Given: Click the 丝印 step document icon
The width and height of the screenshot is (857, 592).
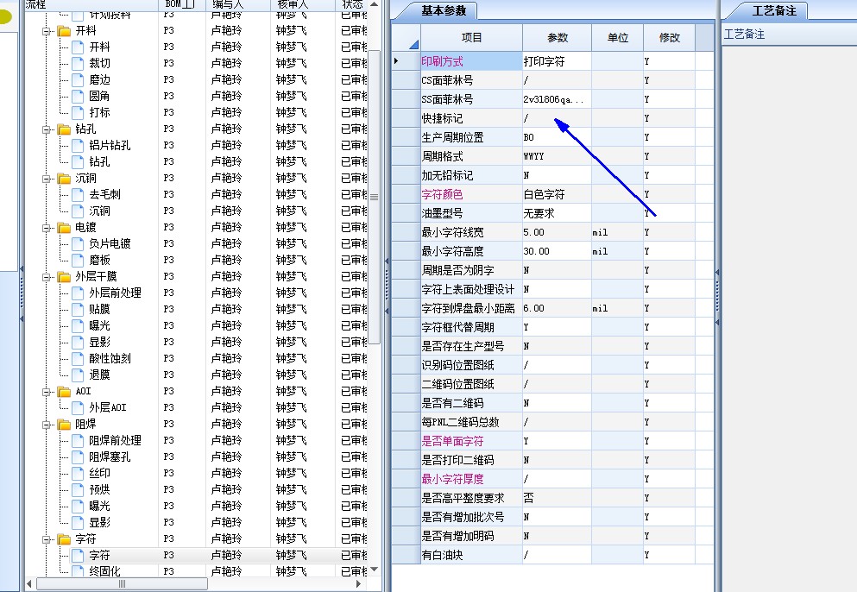Looking at the screenshot, I should (79, 474).
